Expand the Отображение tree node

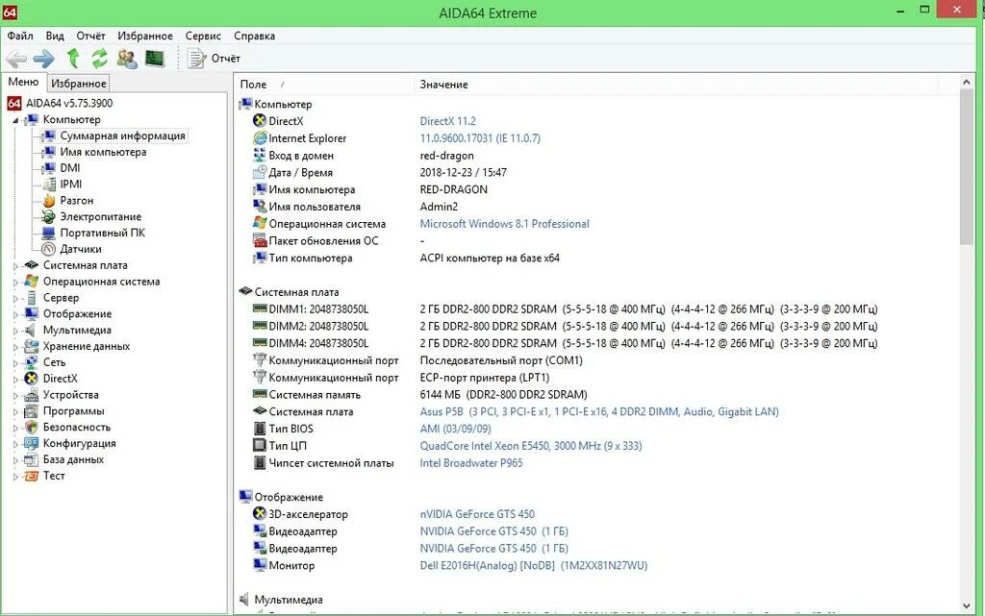tap(15, 314)
